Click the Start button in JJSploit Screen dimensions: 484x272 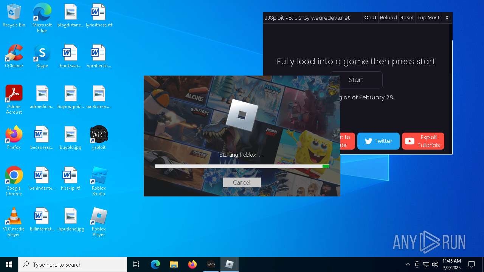click(356, 80)
